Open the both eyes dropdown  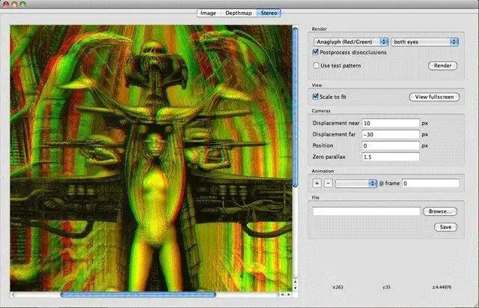(425, 42)
